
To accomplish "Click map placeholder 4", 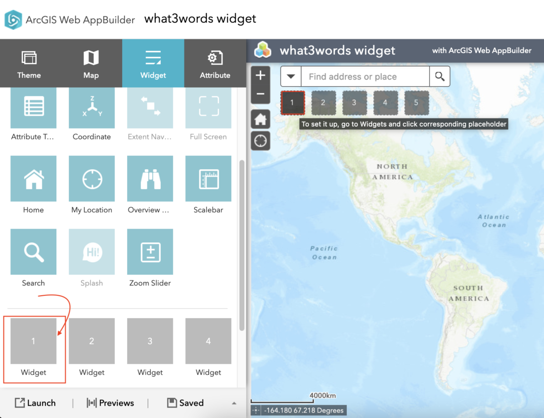I will [x=385, y=103].
